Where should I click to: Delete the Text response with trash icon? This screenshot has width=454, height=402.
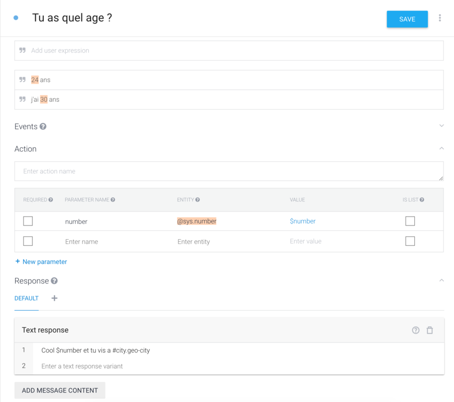[x=430, y=330]
